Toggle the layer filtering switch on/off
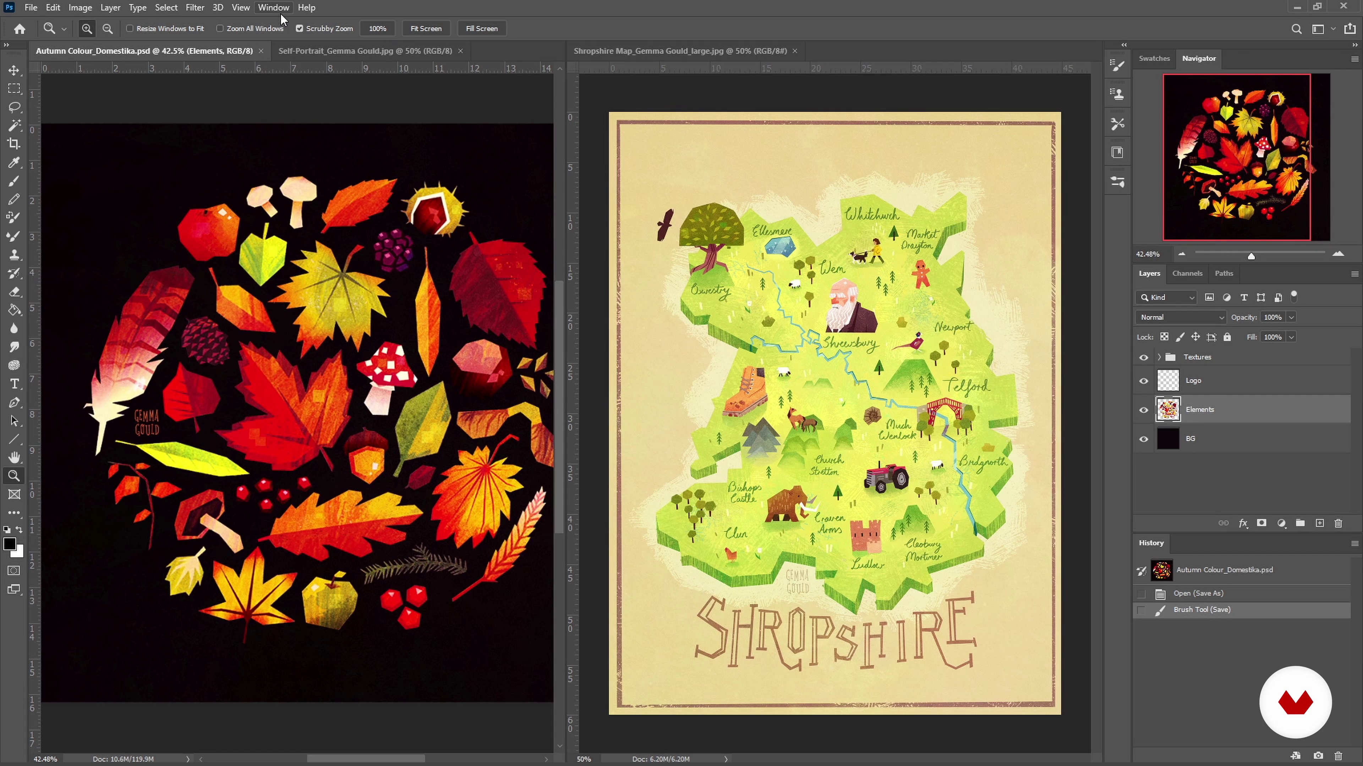Screen dimensions: 1363x766 point(1294,296)
